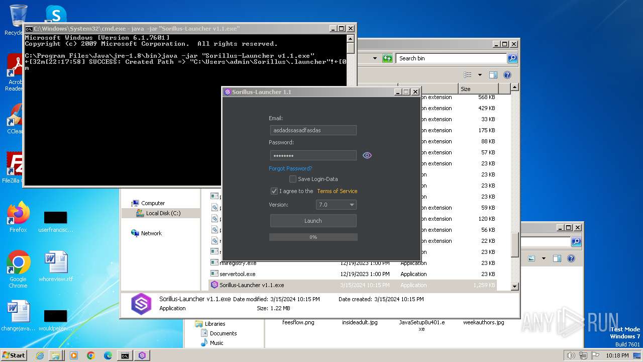Open the help icon in bin Explorer window
Screen dimensions: 643x362
pos(507,75)
